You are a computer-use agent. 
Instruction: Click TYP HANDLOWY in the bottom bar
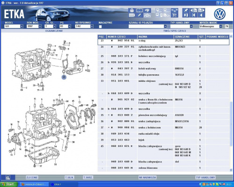pos(205,177)
